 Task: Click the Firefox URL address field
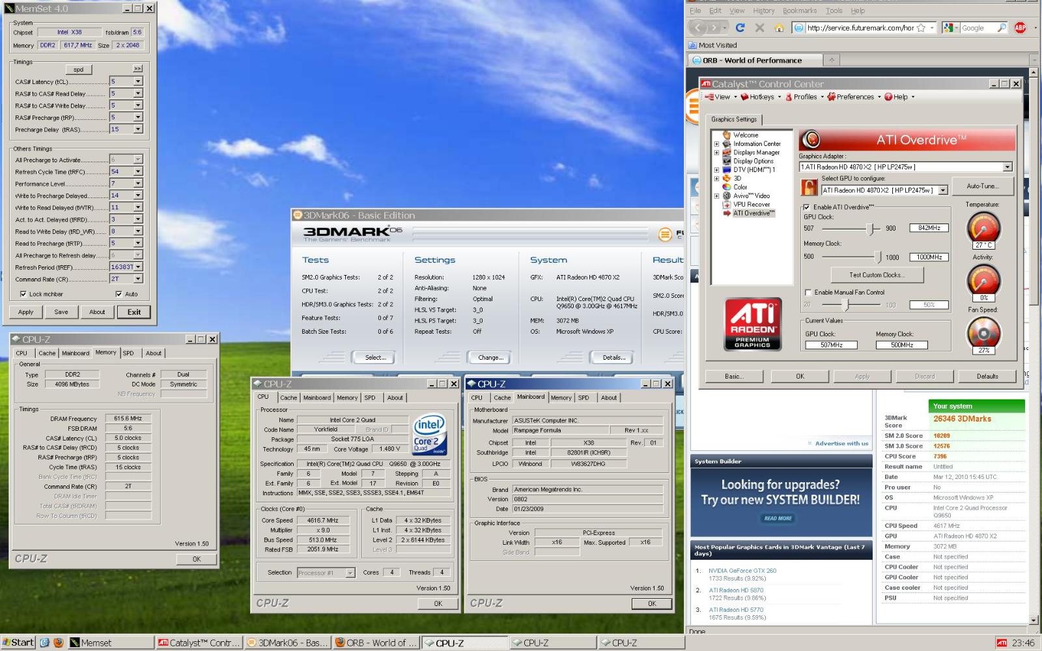click(x=859, y=28)
